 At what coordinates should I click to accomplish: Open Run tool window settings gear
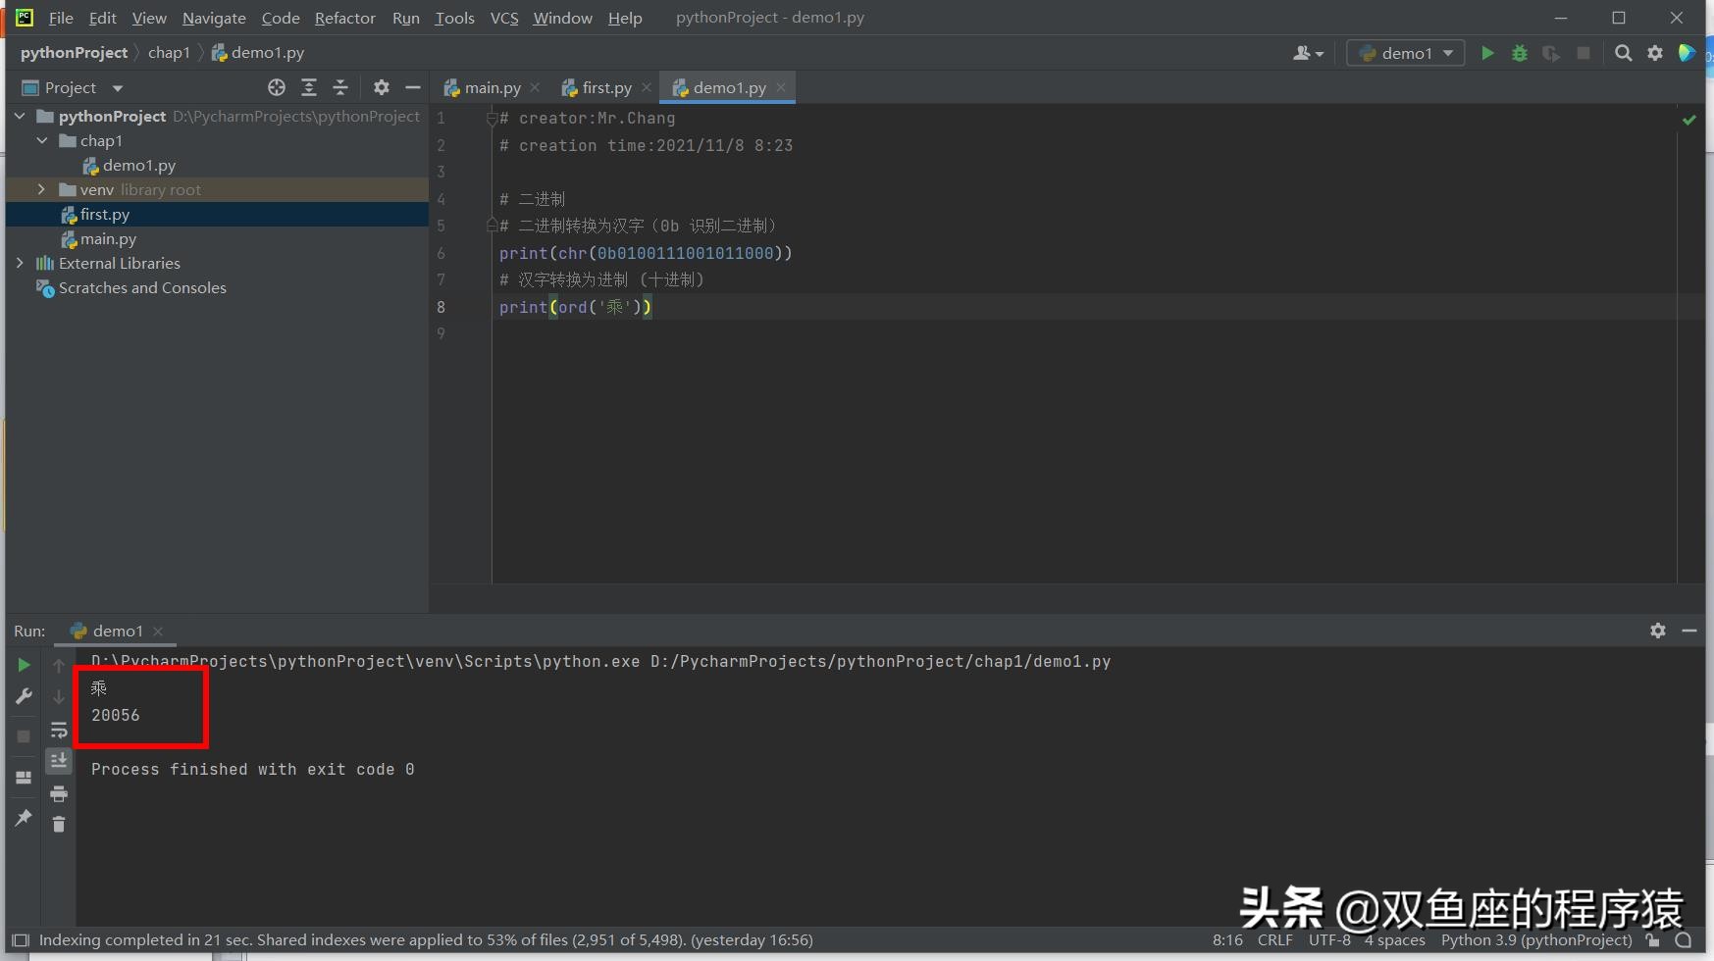(1658, 631)
